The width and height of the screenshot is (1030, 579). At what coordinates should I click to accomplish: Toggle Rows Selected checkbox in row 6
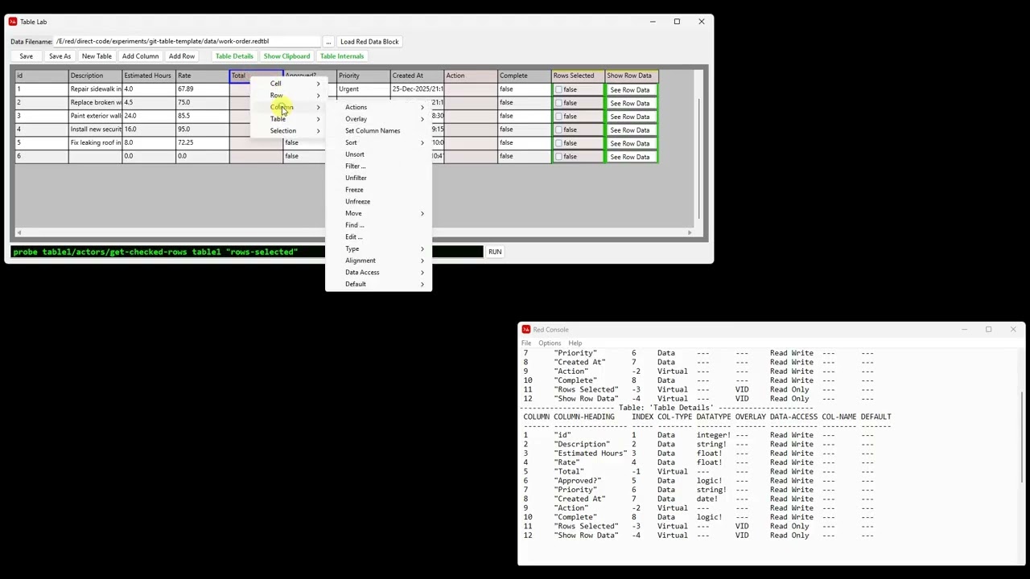click(x=558, y=157)
